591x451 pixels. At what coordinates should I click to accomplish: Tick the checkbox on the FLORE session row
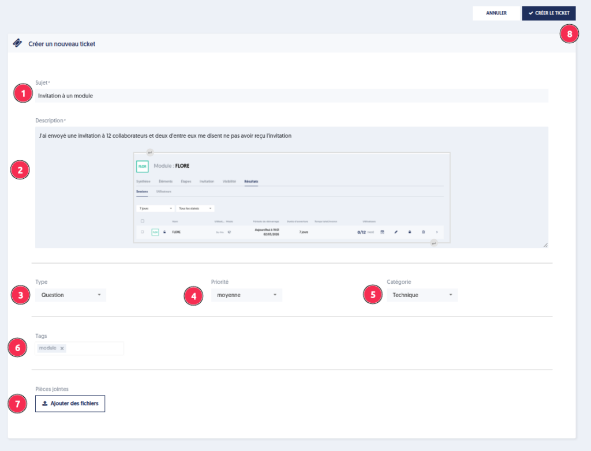click(143, 232)
